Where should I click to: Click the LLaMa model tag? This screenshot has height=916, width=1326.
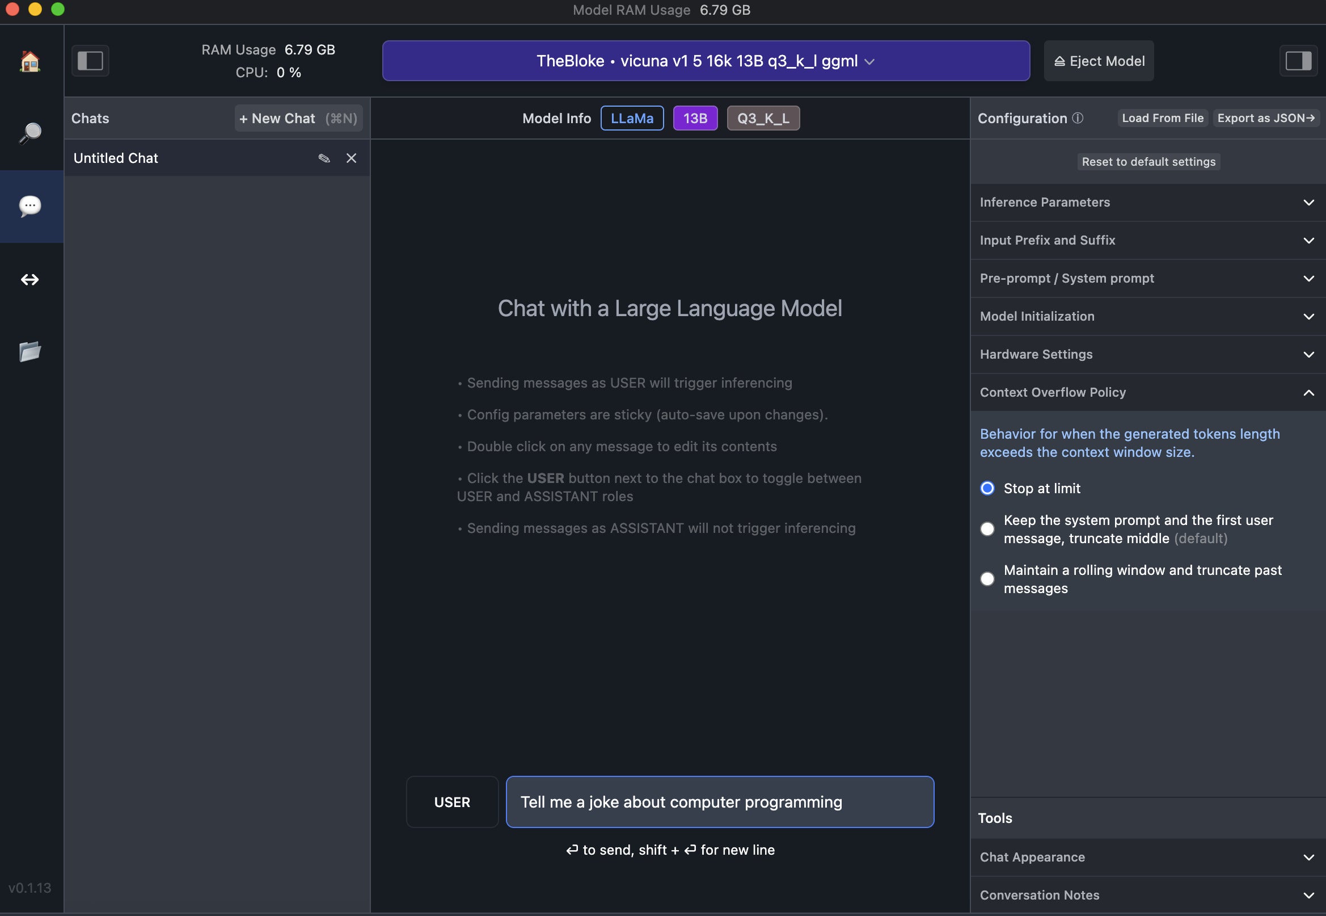click(x=632, y=118)
